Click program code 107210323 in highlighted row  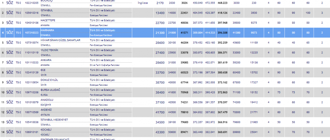32,33
